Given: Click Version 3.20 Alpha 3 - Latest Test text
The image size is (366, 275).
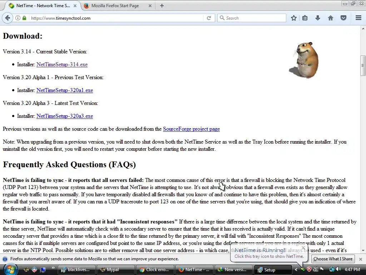Looking at the screenshot, I should coord(50,103).
